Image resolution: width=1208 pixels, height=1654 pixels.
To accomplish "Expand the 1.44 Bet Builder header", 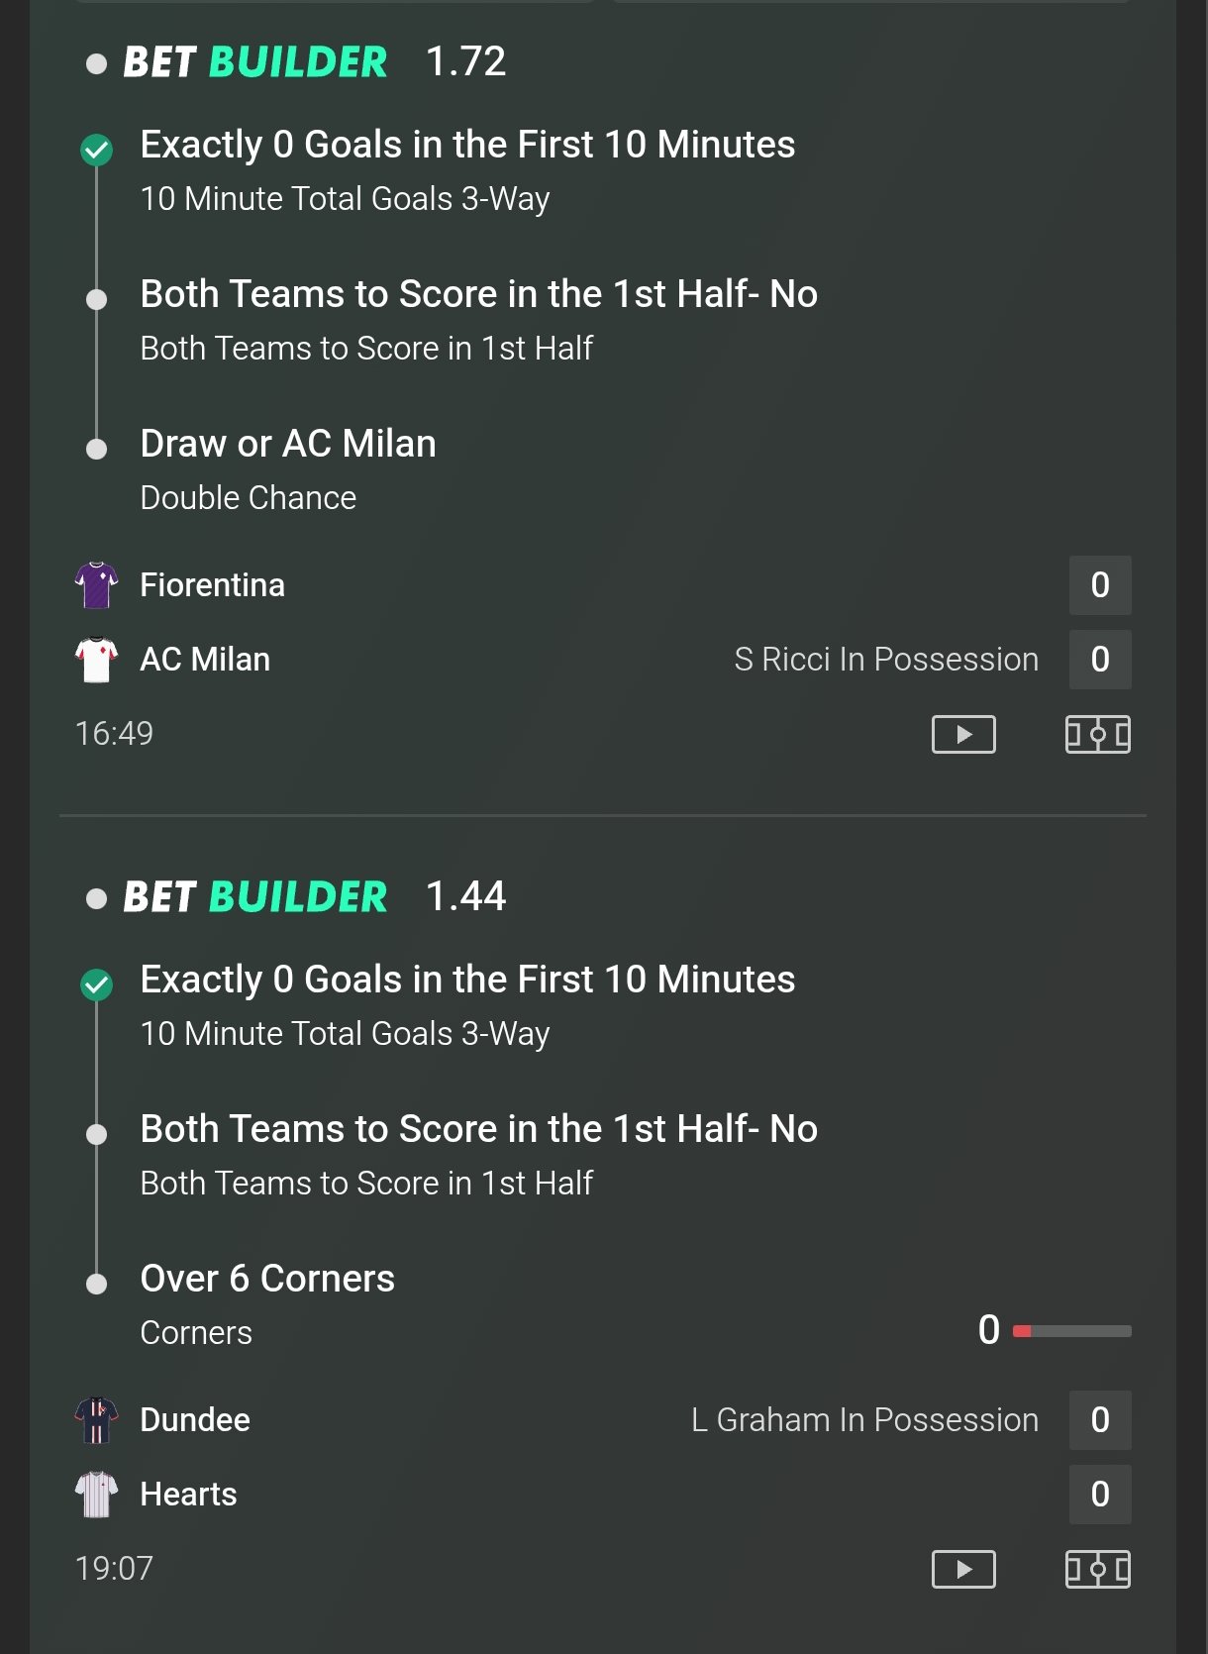I will 254,897.
